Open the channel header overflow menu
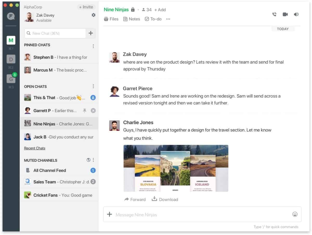Viewport: 312px width, 235px height. pyautogui.click(x=168, y=19)
